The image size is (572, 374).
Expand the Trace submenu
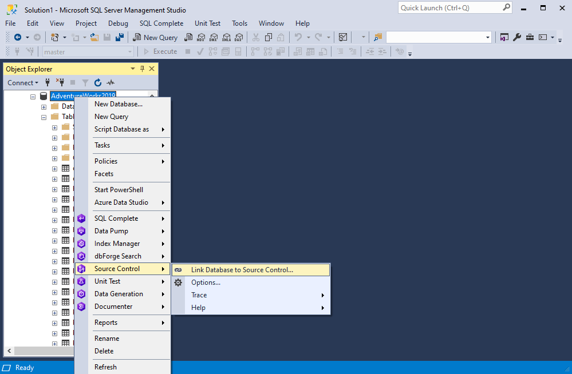point(251,295)
